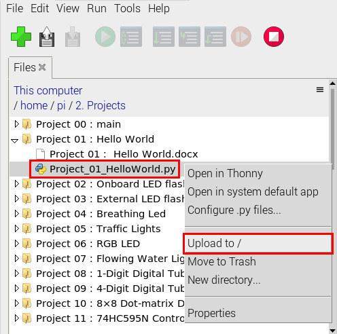Viewport: 337px width, 334px height.
Task: Expand Project 03 : External LED folder
Action: 16,199
